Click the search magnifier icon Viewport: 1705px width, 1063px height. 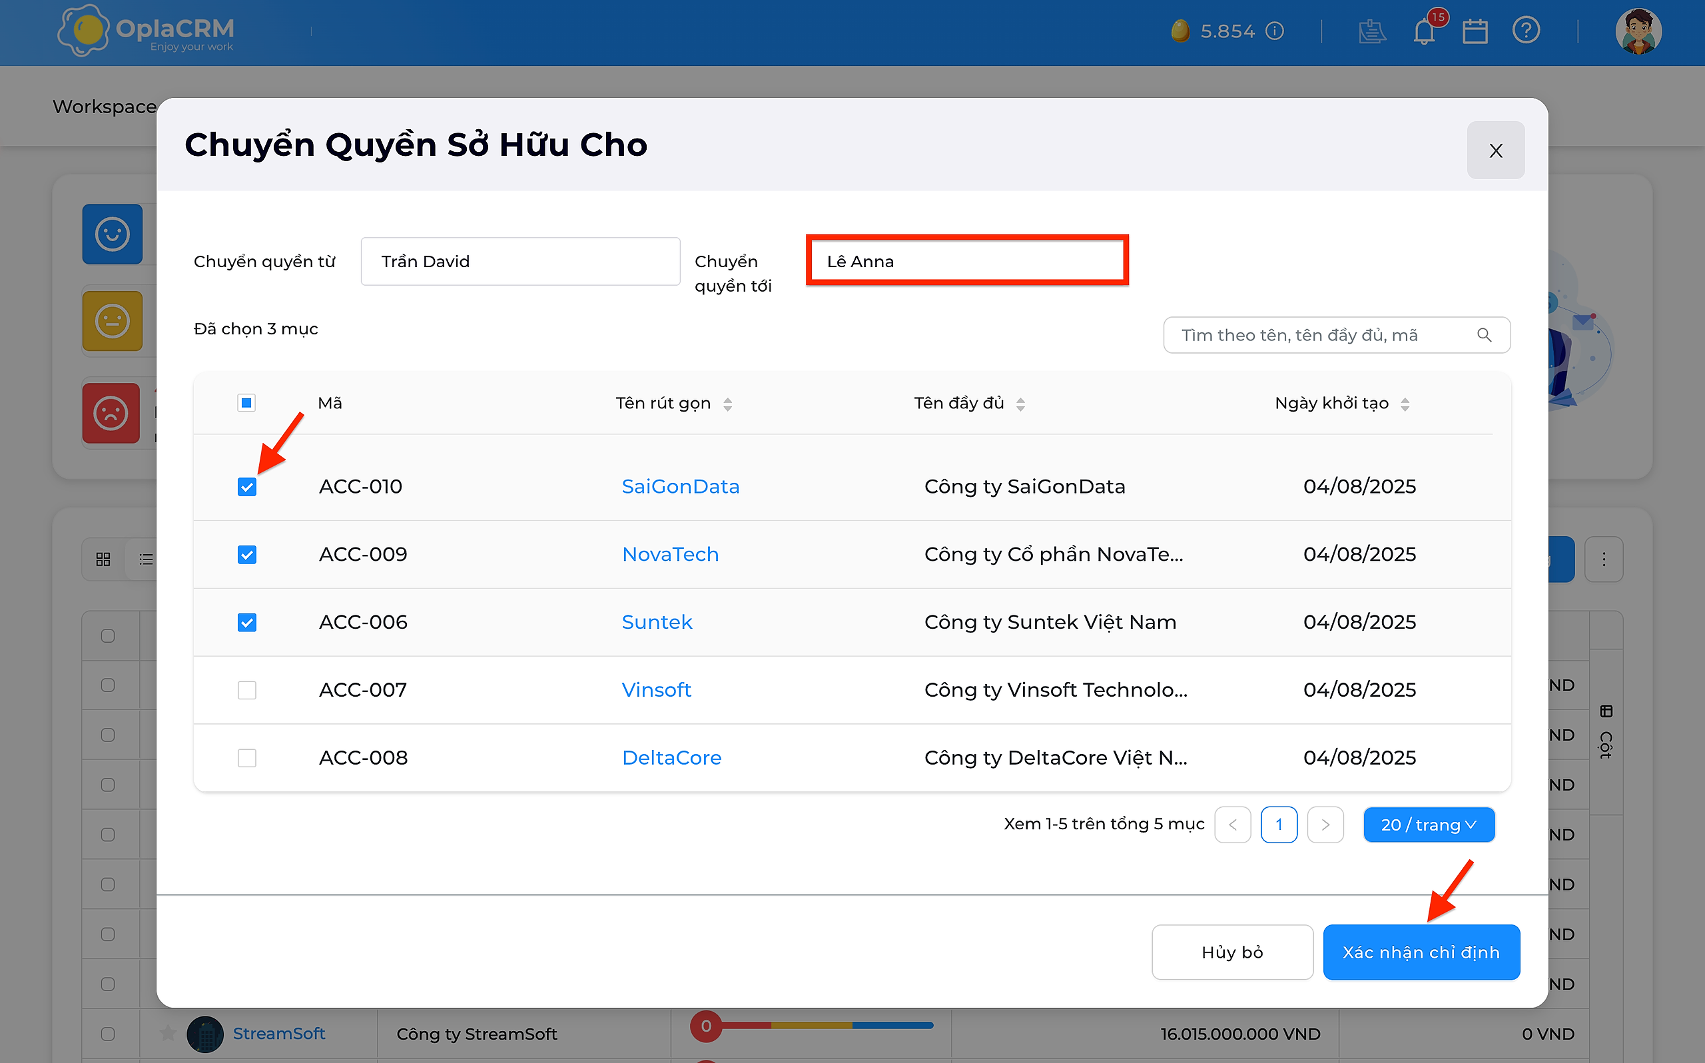(x=1485, y=334)
